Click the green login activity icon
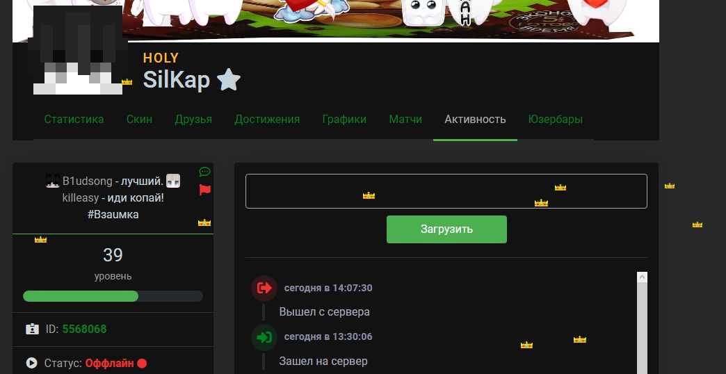The width and height of the screenshot is (726, 374). (x=264, y=337)
